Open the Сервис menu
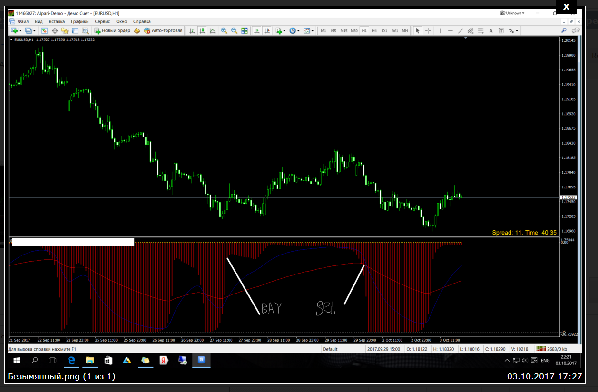 (x=102, y=21)
